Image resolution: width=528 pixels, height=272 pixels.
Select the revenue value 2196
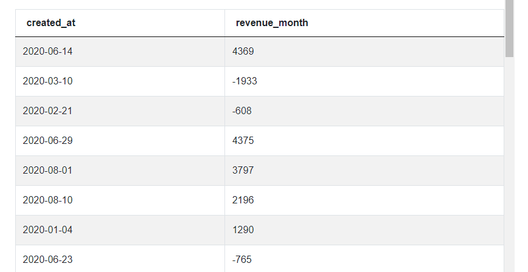(243, 200)
